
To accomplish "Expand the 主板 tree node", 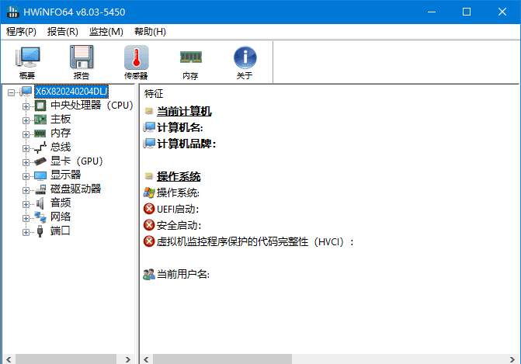I will pyautogui.click(x=26, y=120).
